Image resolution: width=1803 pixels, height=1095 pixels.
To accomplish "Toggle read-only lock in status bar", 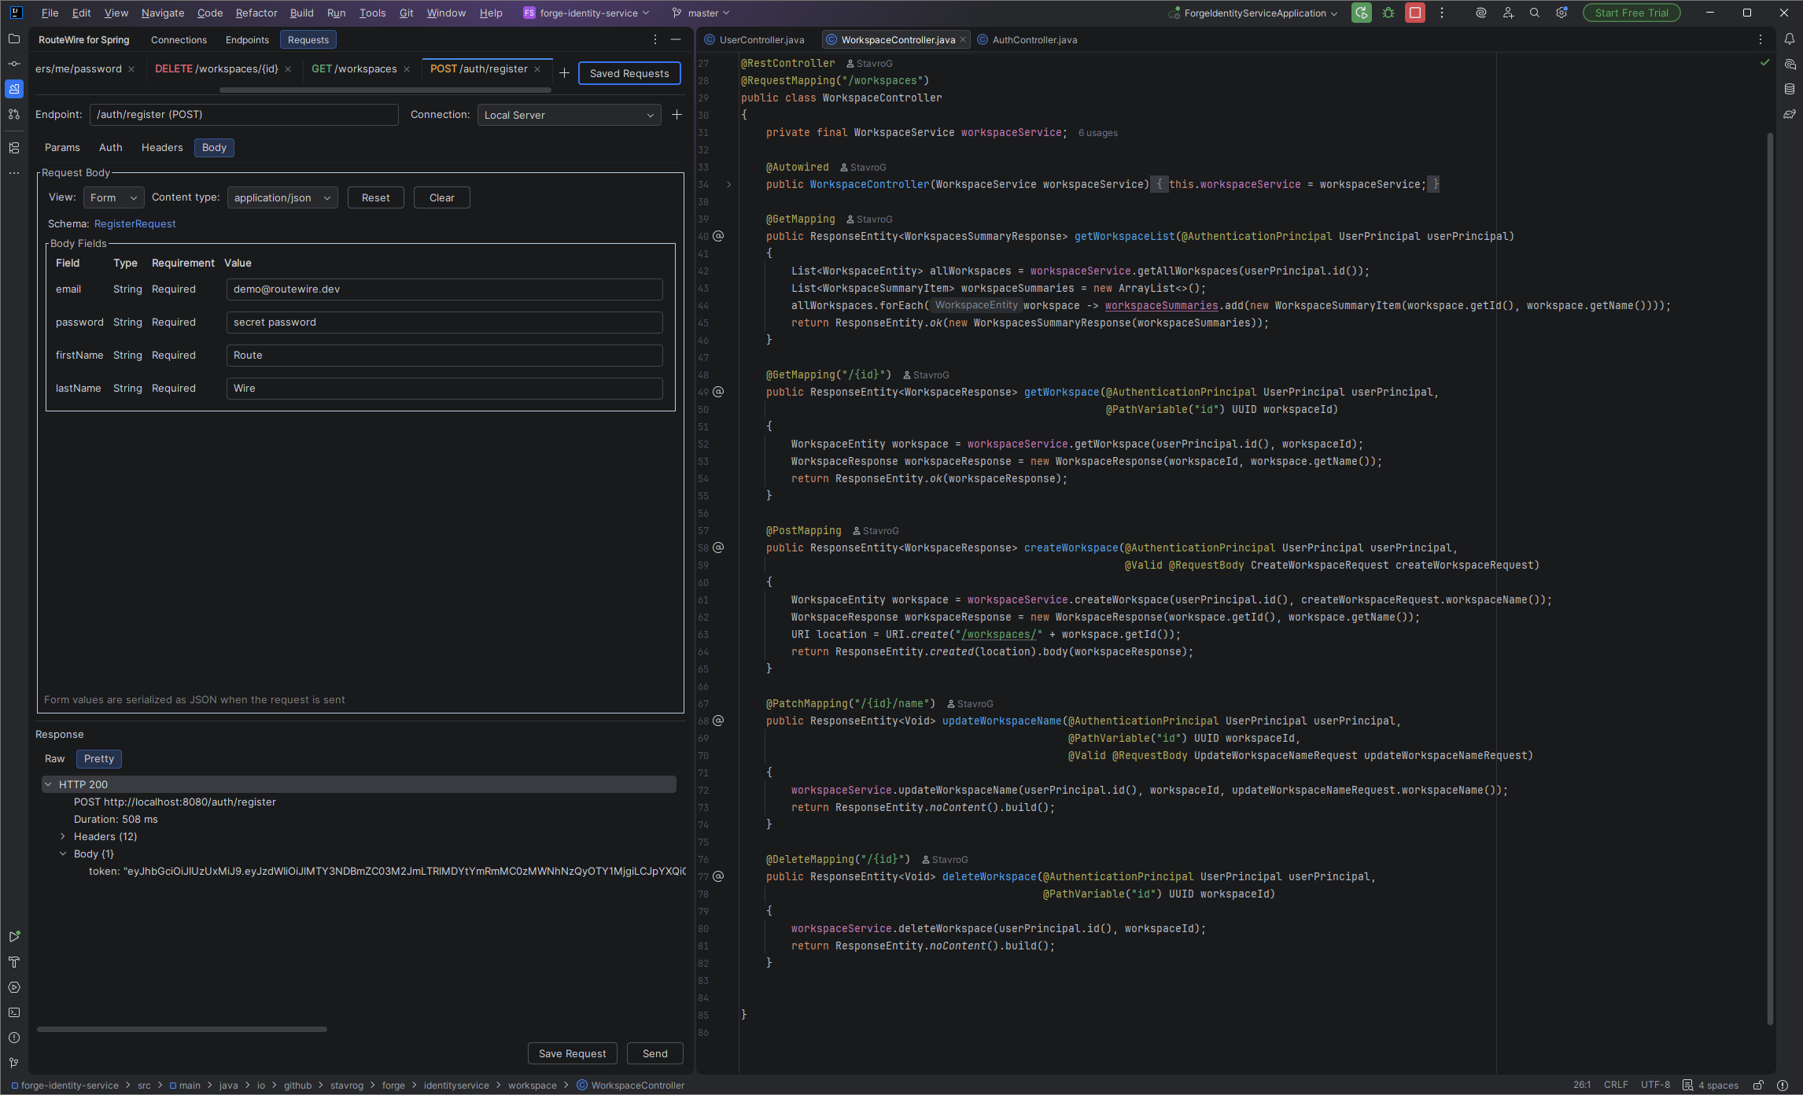I will click(1759, 1085).
